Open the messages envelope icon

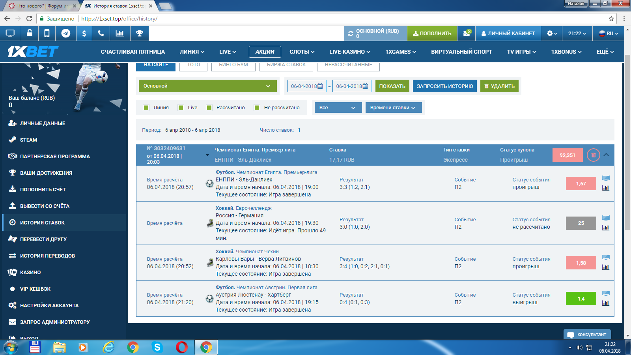[x=467, y=34]
